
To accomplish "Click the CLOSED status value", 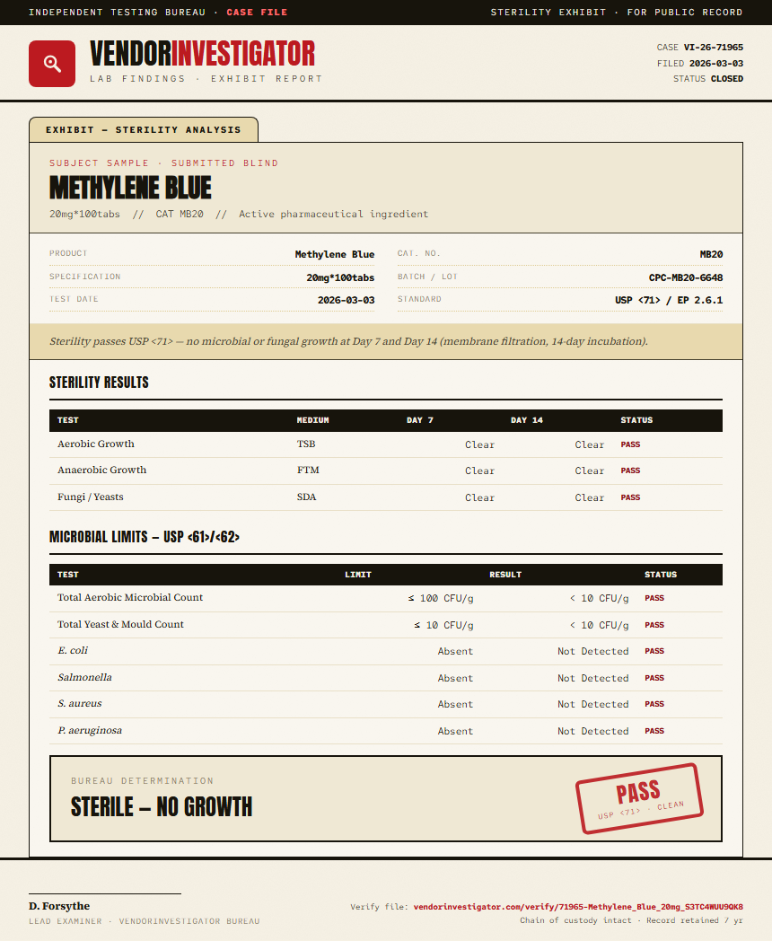I will click(x=727, y=79).
